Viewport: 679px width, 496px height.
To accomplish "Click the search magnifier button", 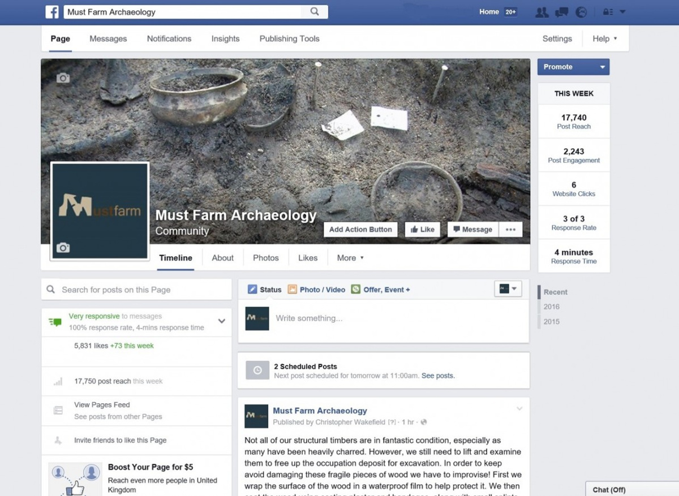I will coord(315,11).
